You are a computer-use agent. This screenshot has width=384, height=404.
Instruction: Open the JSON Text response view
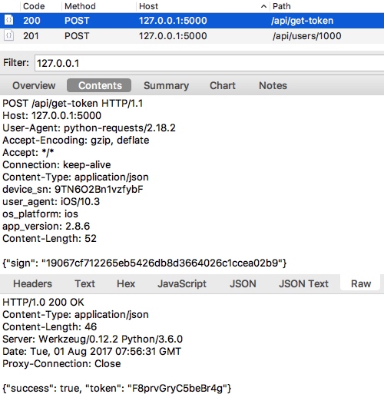pyautogui.click(x=303, y=283)
